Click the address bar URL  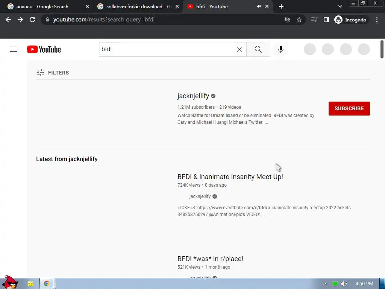(104, 20)
